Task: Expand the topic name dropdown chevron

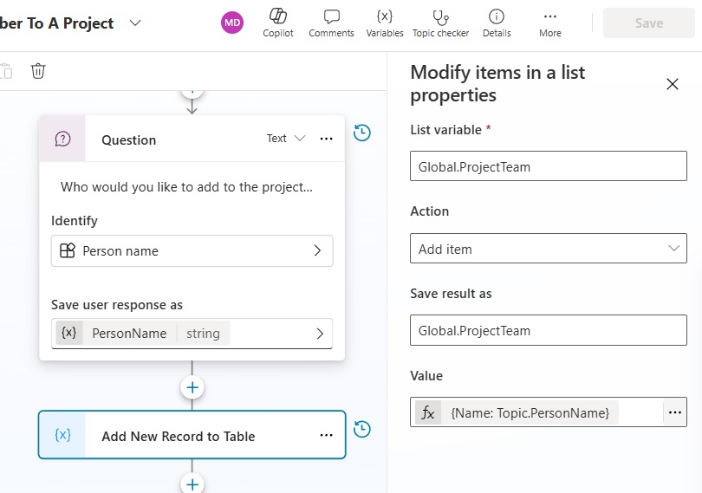Action: 135,23
